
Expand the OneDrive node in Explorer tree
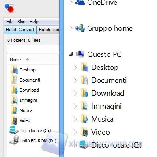point(71,2)
